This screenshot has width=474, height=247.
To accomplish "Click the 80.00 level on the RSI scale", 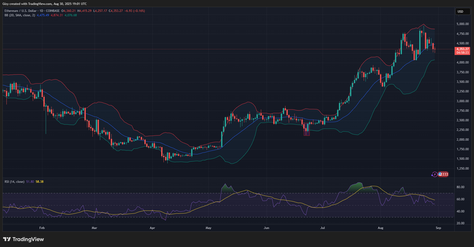I will [460, 187].
